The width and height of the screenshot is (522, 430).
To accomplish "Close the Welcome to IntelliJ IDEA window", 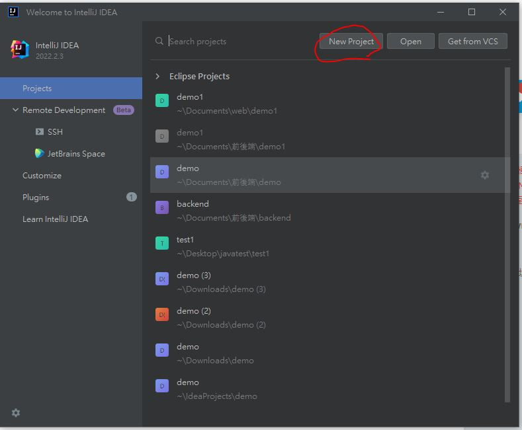I will coord(502,13).
